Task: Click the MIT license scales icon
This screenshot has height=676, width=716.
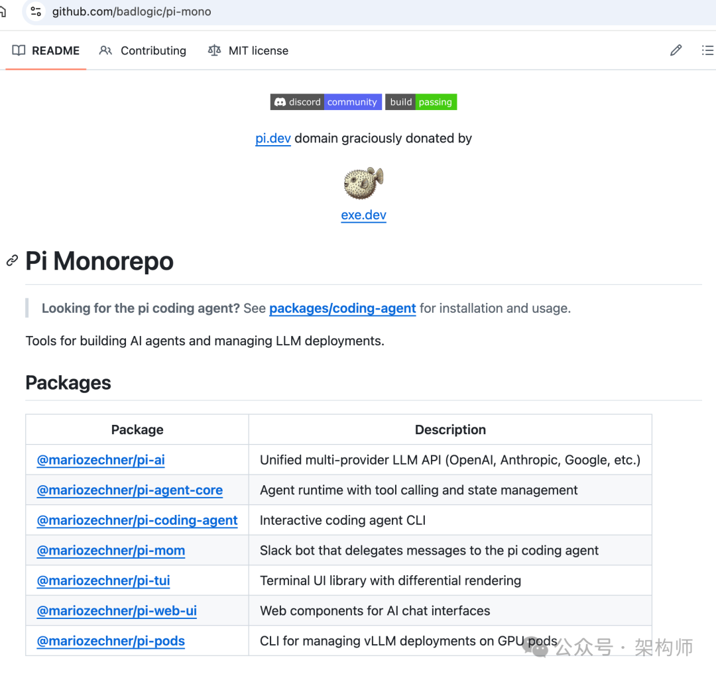Action: pyautogui.click(x=213, y=50)
